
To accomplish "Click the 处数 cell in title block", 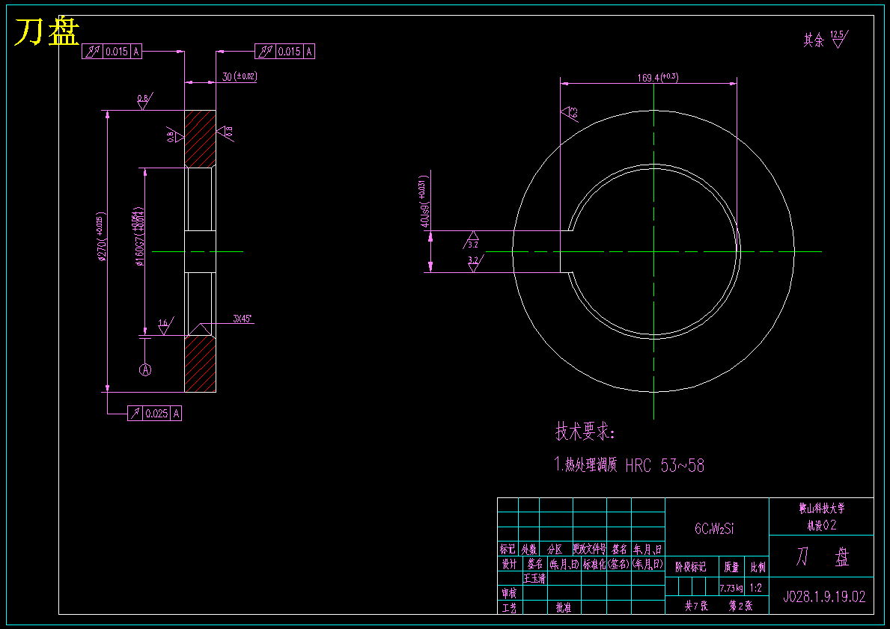I will click(529, 549).
